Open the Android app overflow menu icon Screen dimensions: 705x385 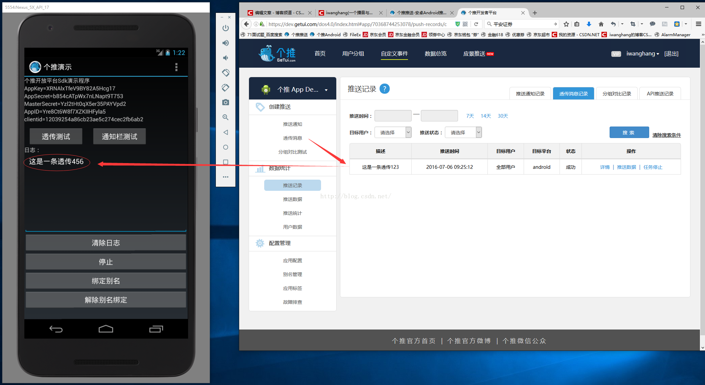tap(176, 67)
